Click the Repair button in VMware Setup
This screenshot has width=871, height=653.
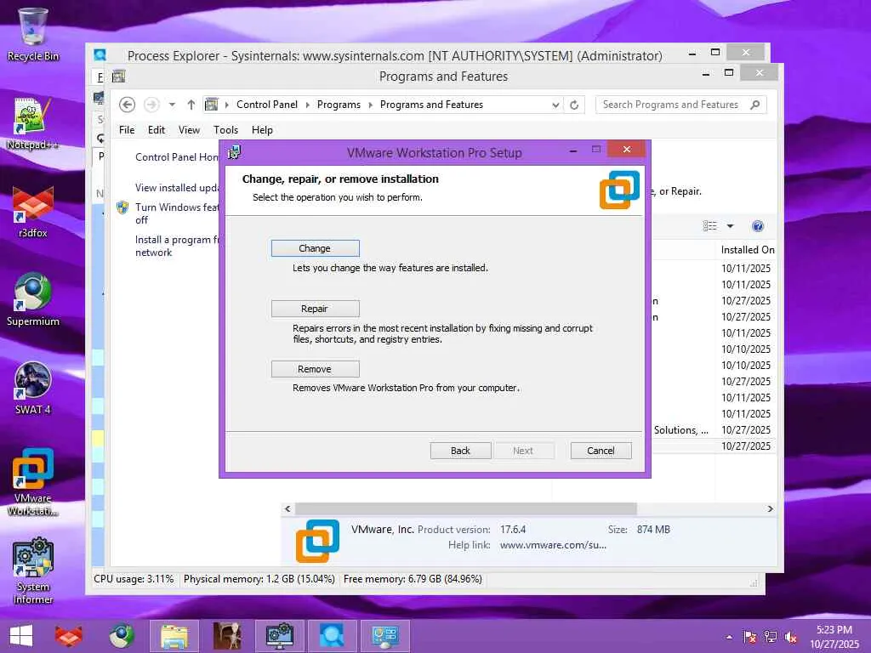click(x=315, y=309)
